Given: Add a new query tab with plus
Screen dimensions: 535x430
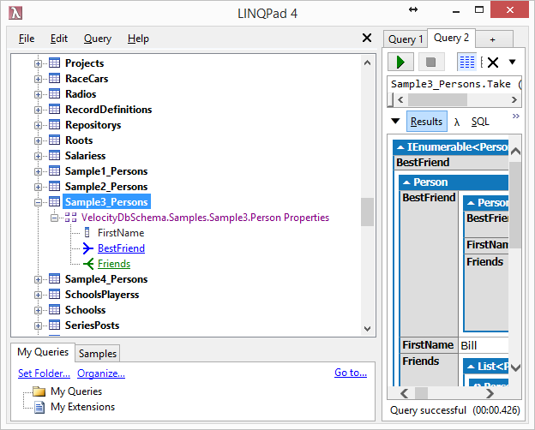Looking at the screenshot, I should pos(495,39).
